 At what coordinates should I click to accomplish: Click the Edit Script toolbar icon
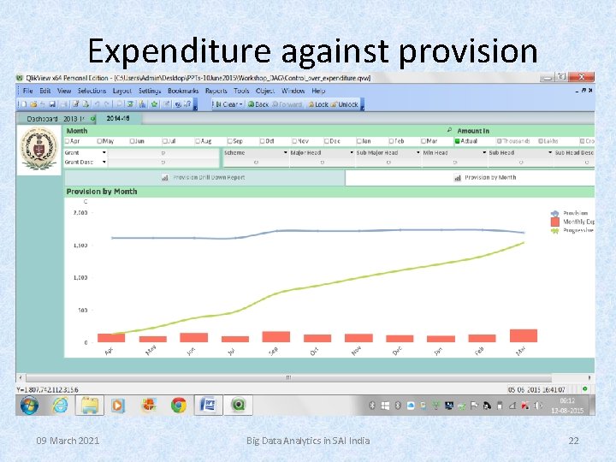76,104
